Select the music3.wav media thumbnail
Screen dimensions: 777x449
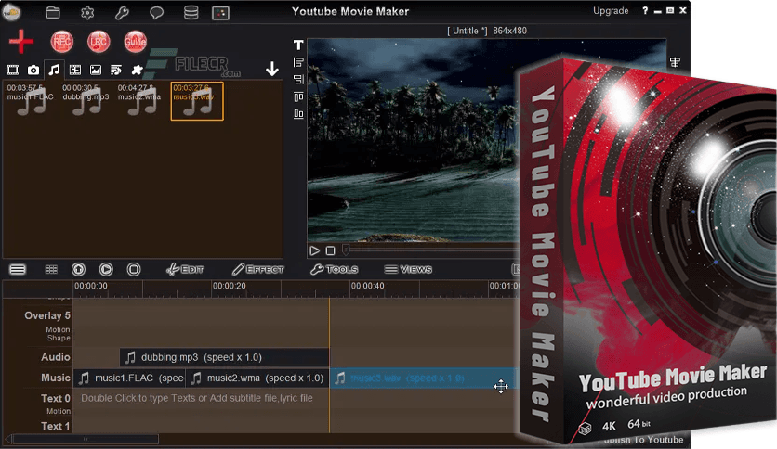(x=197, y=101)
